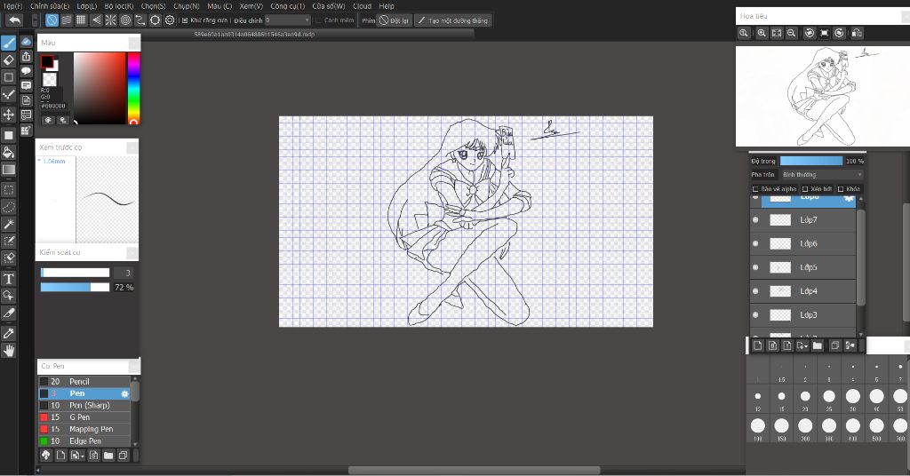Image resolution: width=910 pixels, height=476 pixels.
Task: Open the new layer type dropdown arrow
Action: click(x=802, y=345)
